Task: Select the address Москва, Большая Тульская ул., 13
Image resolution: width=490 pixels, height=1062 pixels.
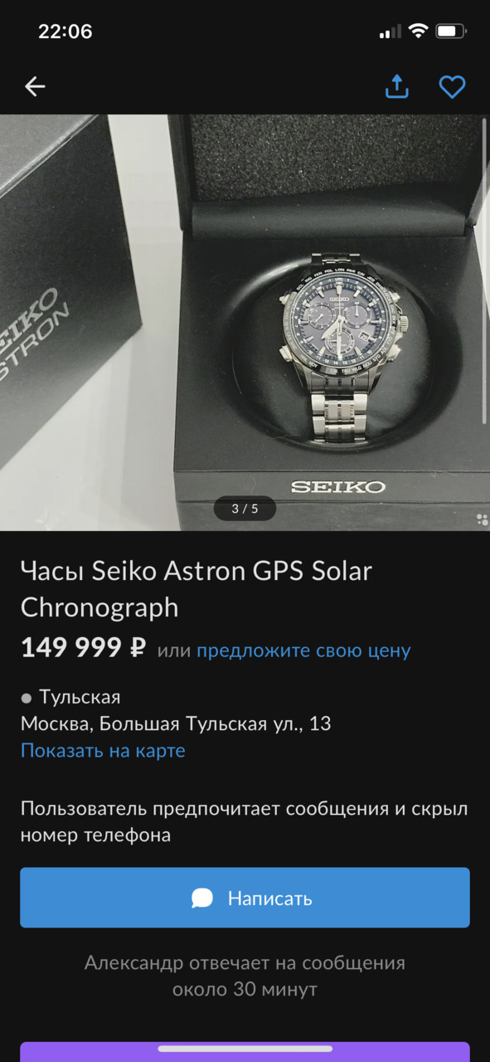Action: coord(176,724)
